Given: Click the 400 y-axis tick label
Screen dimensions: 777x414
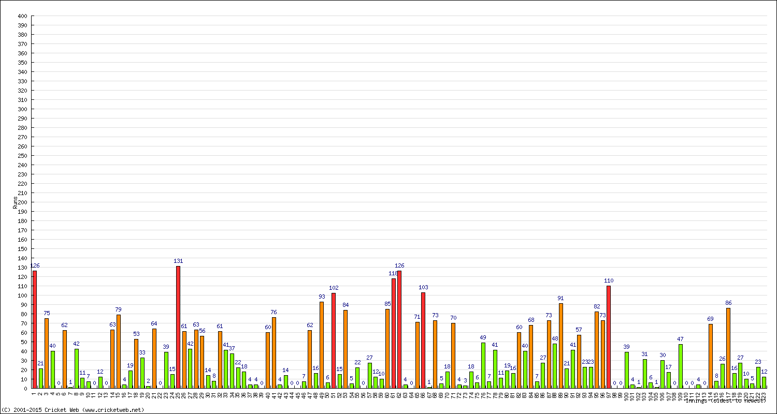Looking at the screenshot, I should (22, 16).
